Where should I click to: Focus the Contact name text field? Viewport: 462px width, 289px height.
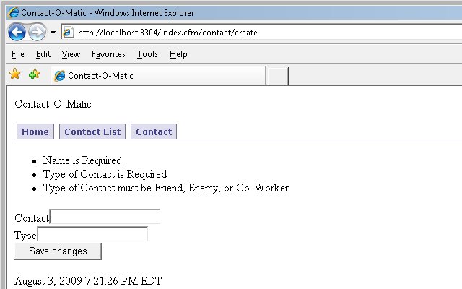pos(105,217)
